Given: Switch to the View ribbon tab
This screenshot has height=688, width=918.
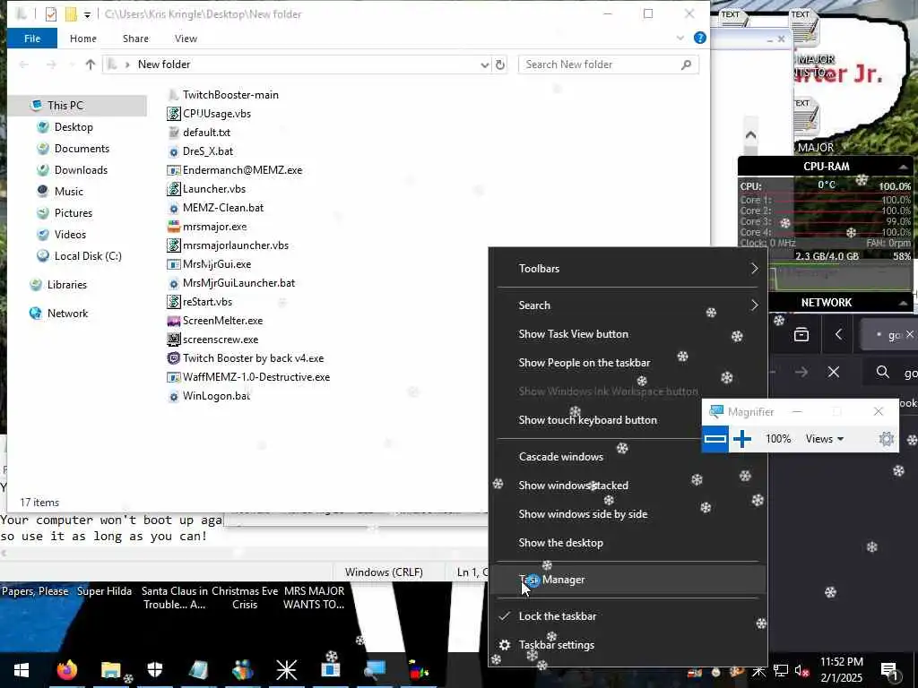Looking at the screenshot, I should 186,39.
